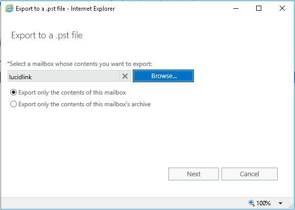Select the 'contents of this mailbox's archive' radio button
This screenshot has width=295, height=210.
coord(13,104)
